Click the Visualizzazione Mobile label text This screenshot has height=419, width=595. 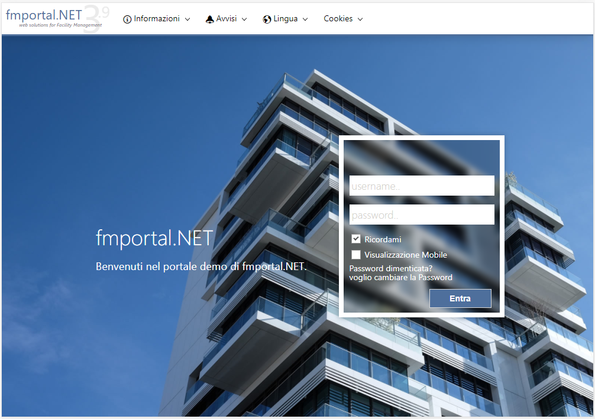406,255
